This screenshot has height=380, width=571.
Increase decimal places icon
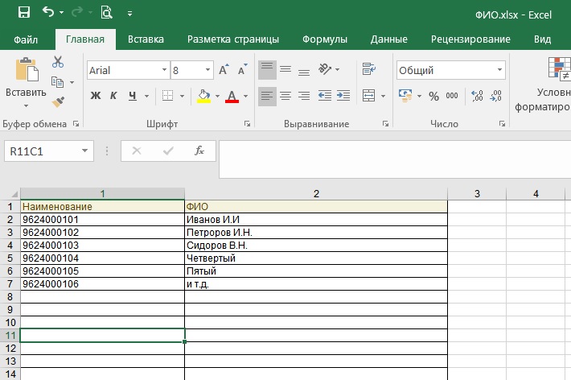click(477, 96)
